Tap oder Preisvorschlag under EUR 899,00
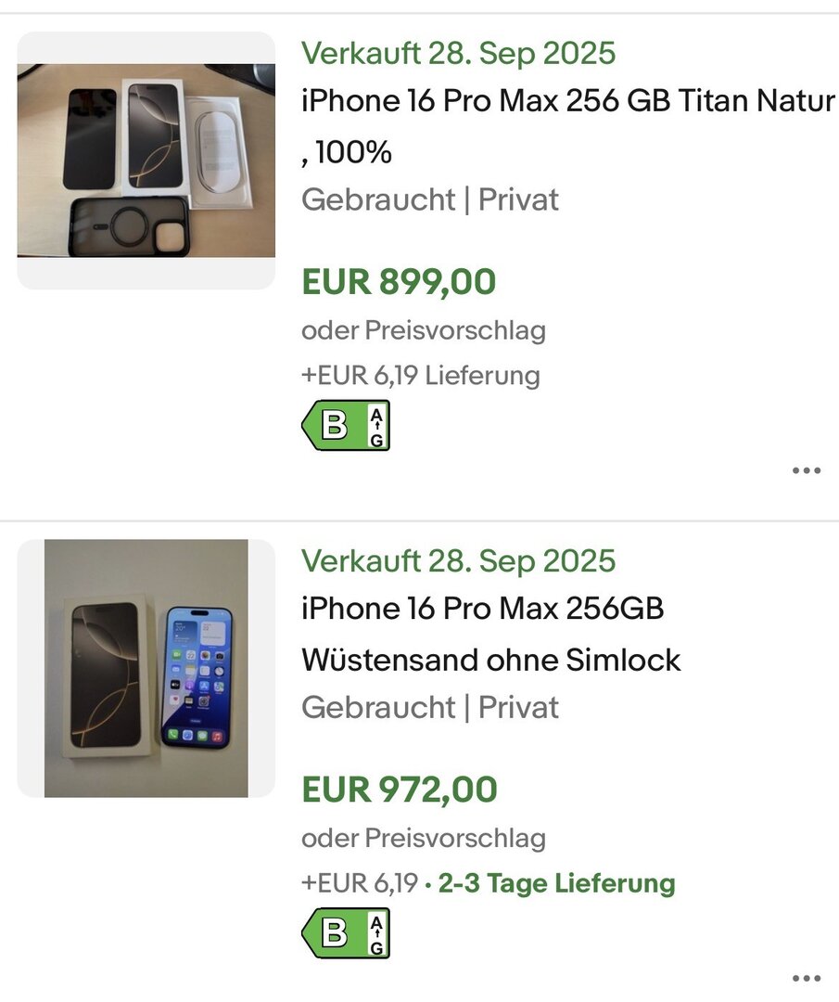839x1002 pixels. click(424, 330)
